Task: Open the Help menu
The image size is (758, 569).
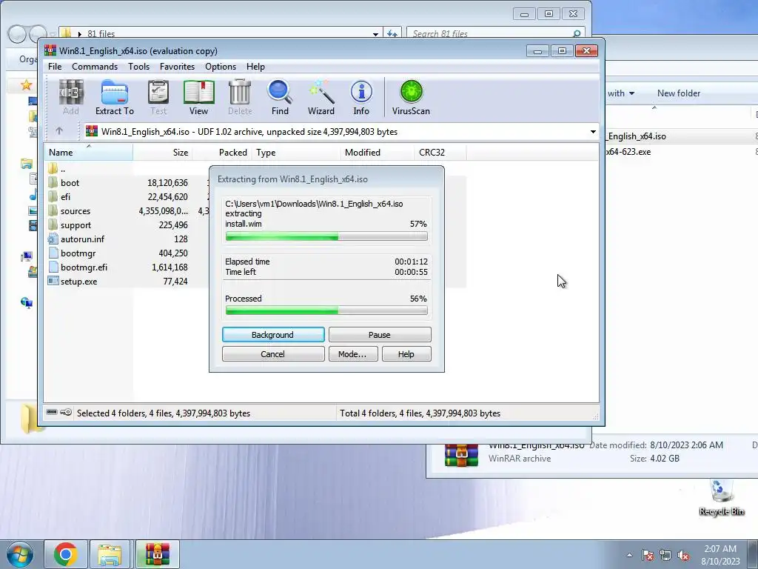Action: click(255, 67)
